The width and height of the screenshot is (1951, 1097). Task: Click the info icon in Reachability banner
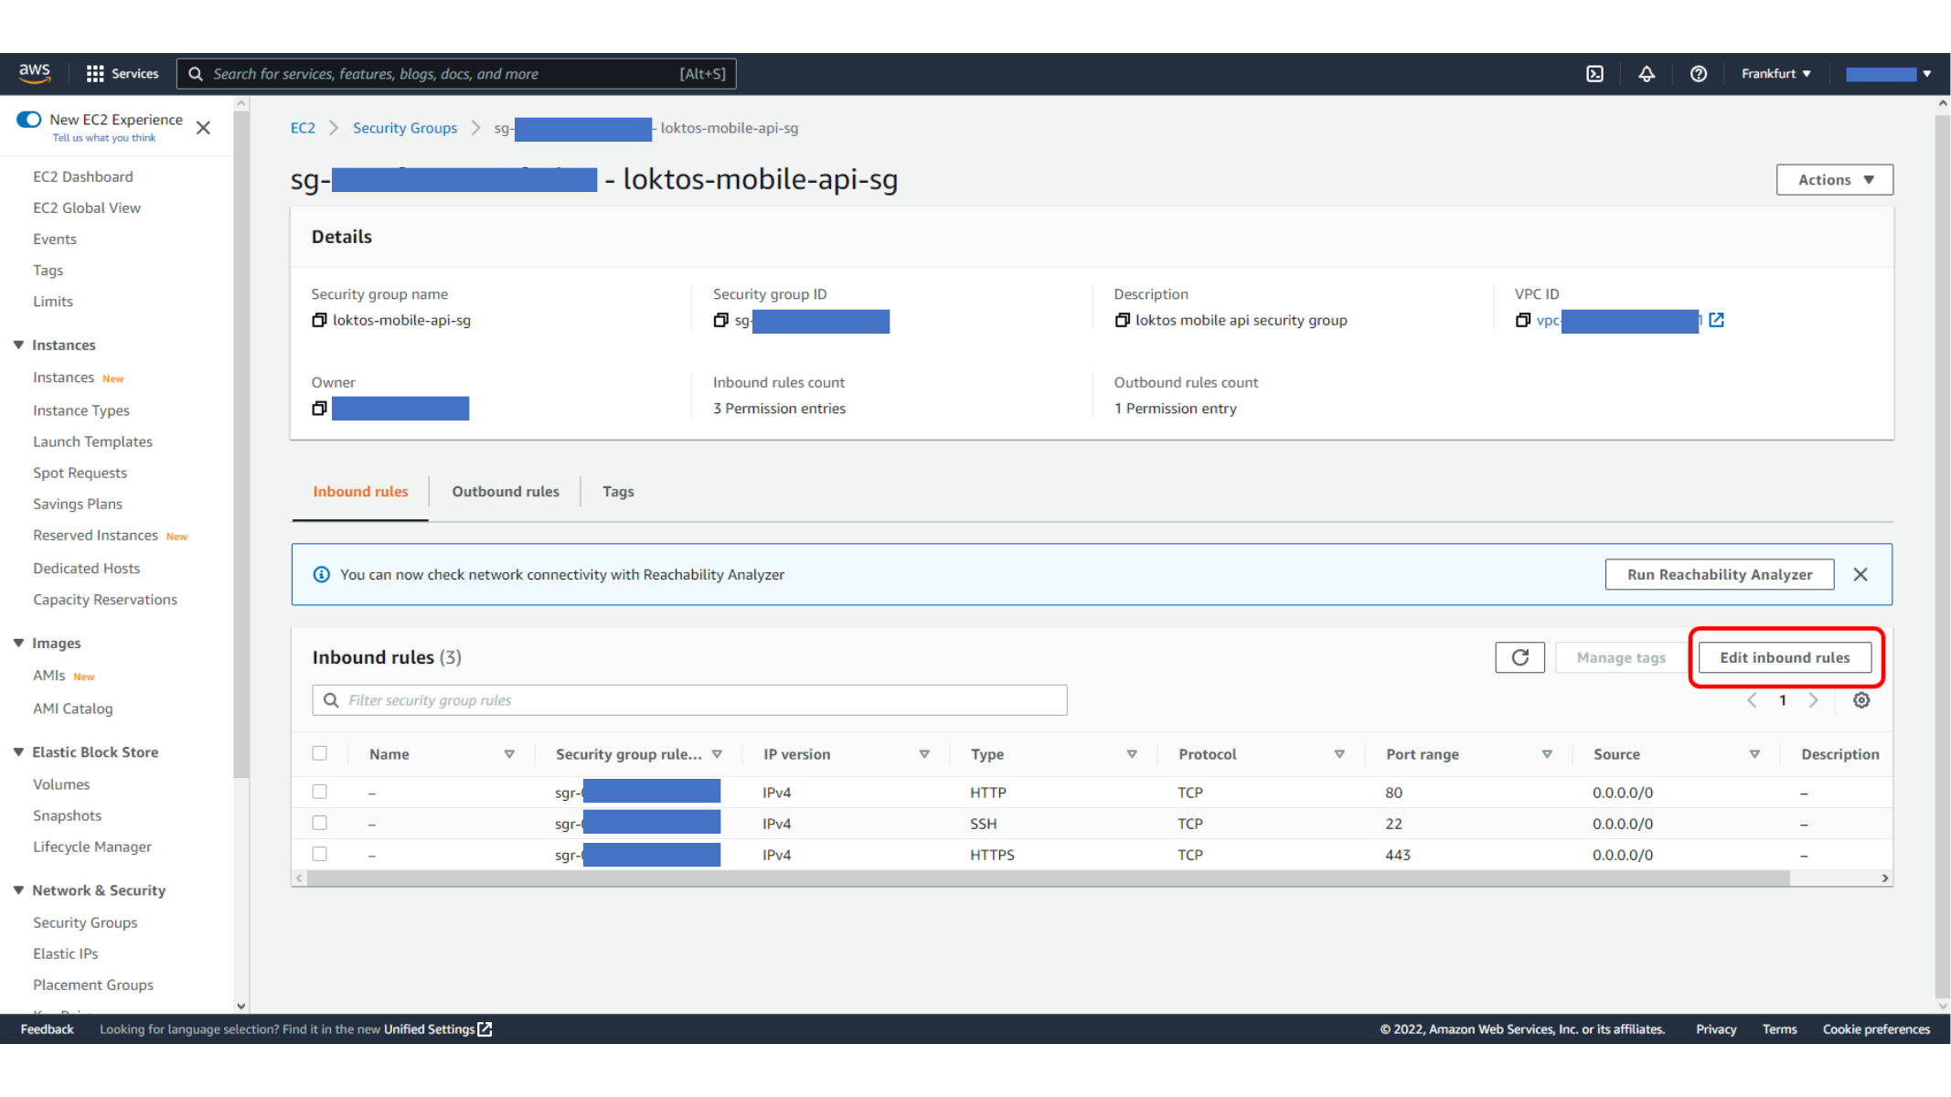(321, 574)
